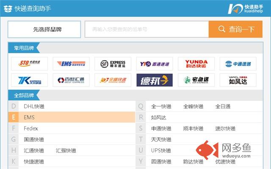Open the 先选择品牌 brand selector
The width and height of the screenshot is (271, 169).
pos(44,29)
